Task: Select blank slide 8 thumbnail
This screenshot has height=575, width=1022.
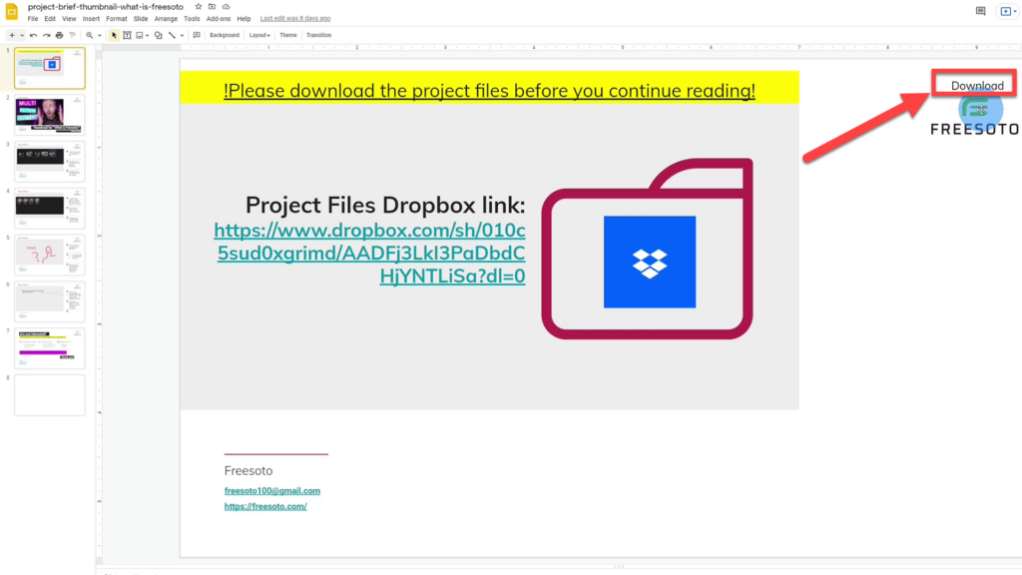Action: 50,395
